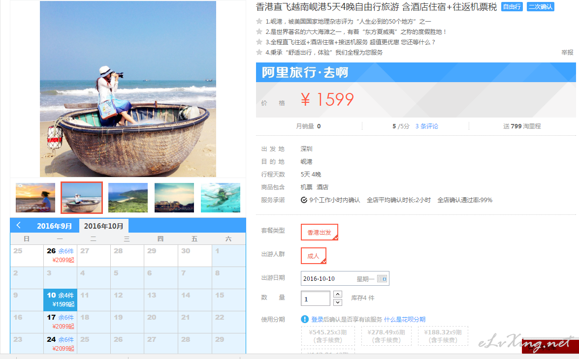Image resolution: width=579 pixels, height=359 pixels.
Task: Increase quantity with the up arrow
Action: (x=338, y=294)
